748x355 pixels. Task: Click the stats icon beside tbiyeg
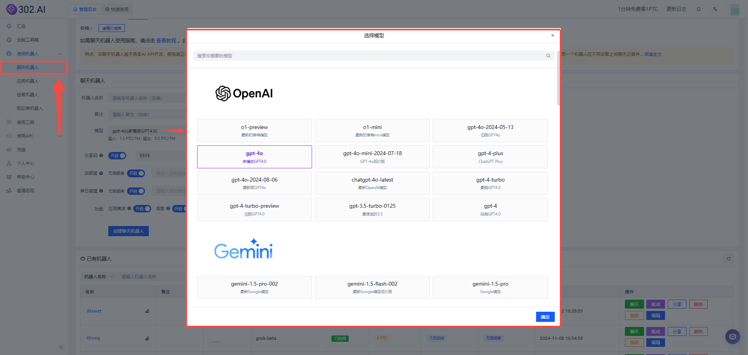pos(147,338)
